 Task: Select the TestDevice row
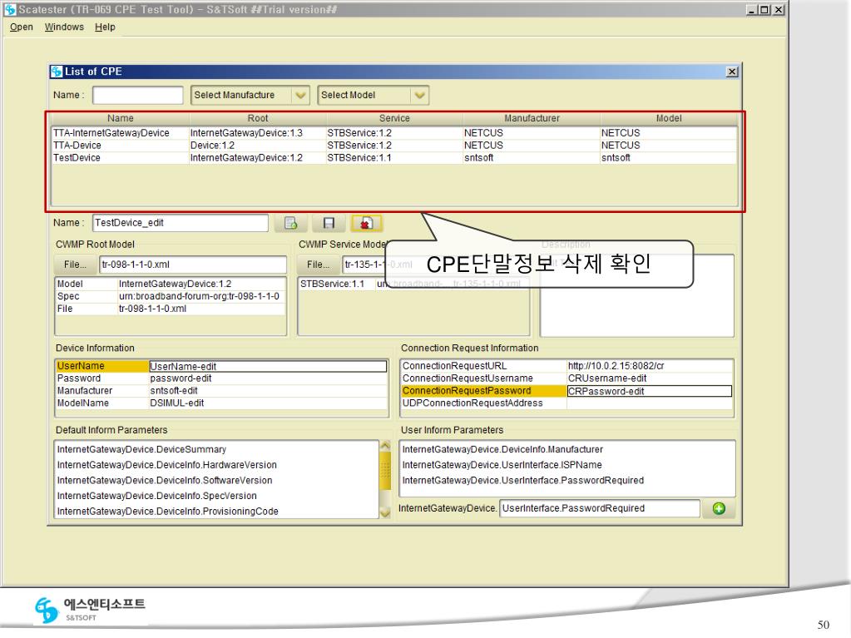pos(394,158)
